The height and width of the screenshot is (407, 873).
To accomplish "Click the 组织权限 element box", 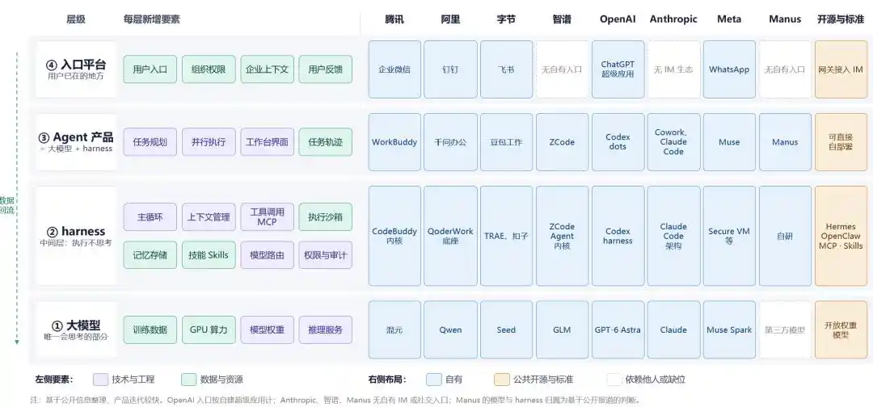I will (x=209, y=69).
